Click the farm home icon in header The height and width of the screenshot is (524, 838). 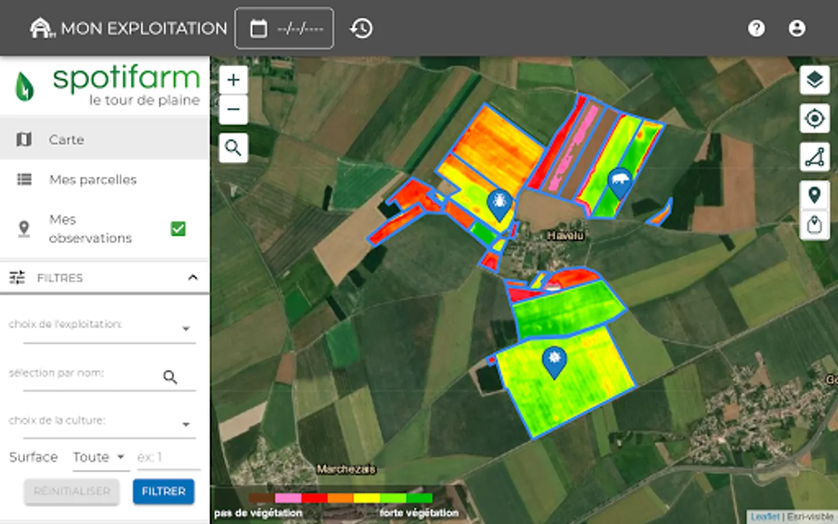click(x=42, y=28)
